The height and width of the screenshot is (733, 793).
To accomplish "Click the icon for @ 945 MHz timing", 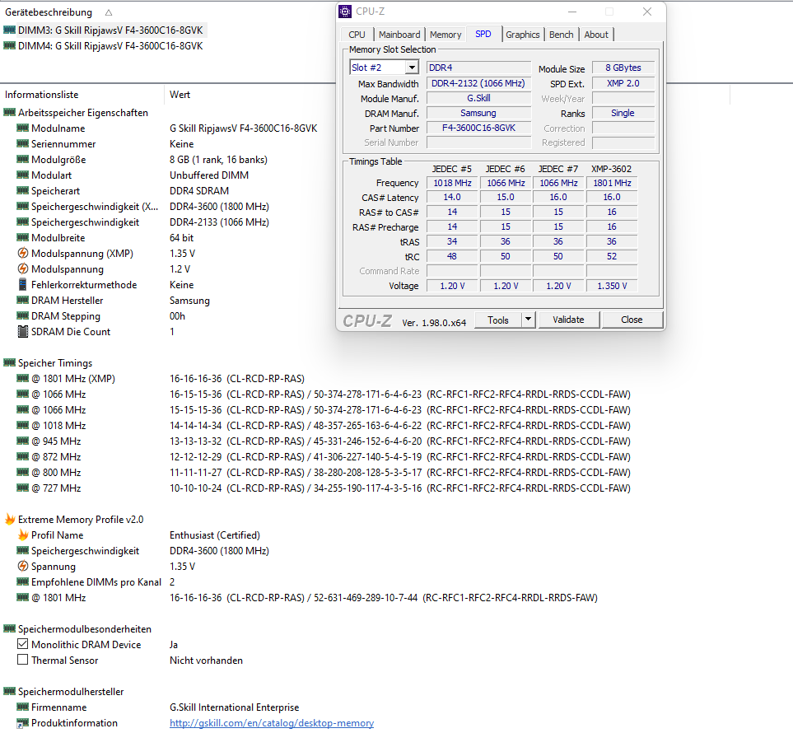I will click(x=22, y=441).
